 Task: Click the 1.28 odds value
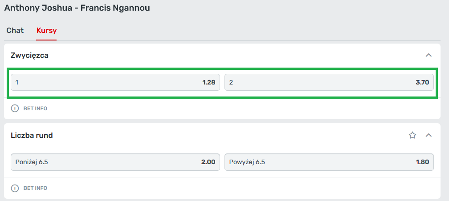[208, 82]
